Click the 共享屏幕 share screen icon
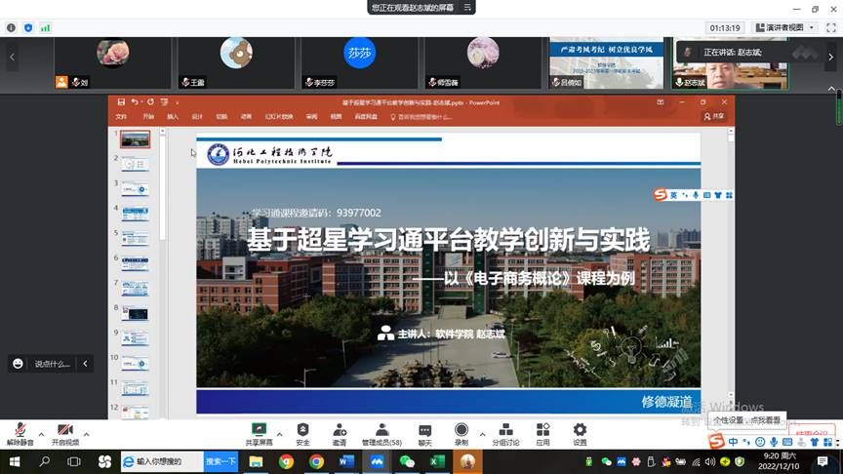 259,433
